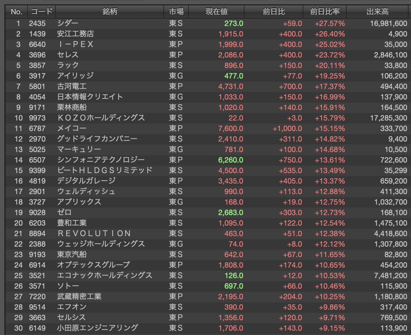411x335 pixels.
Task: Click current price 7,600.0
Action: coord(231,129)
